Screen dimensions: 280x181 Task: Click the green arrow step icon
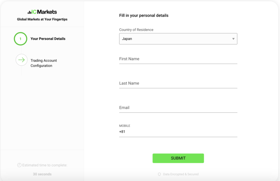(x=22, y=60)
